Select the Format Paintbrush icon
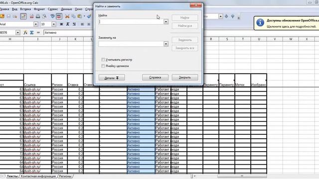The height and width of the screenshot is (179, 319). [89, 16]
